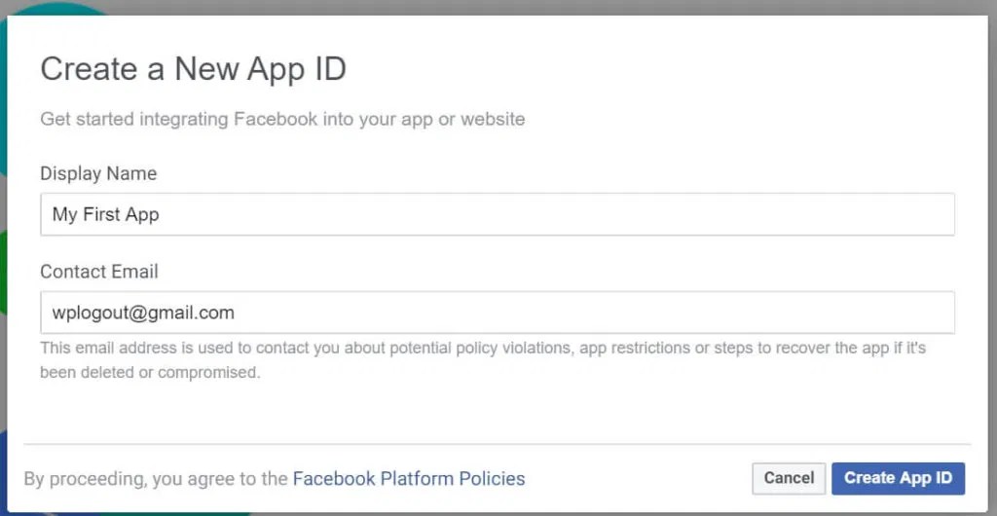The image size is (997, 516).
Task: Click the wplogout@gmail.com email text
Action: pos(143,313)
